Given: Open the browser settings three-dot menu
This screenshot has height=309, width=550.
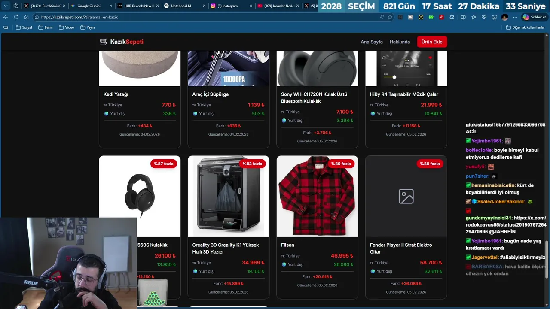Looking at the screenshot, I should point(515,17).
